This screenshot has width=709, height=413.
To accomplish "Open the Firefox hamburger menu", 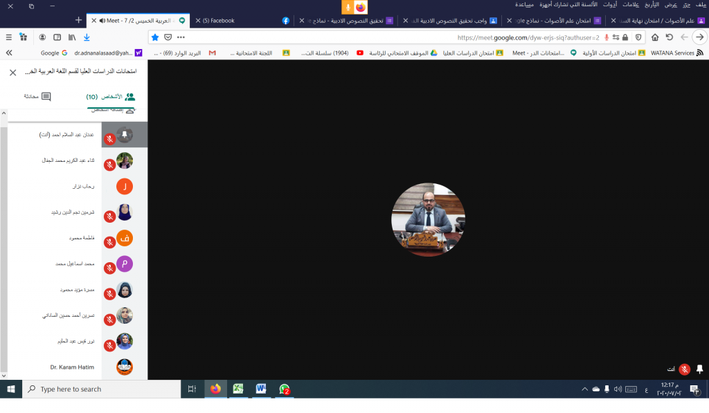I will pyautogui.click(x=8, y=37).
